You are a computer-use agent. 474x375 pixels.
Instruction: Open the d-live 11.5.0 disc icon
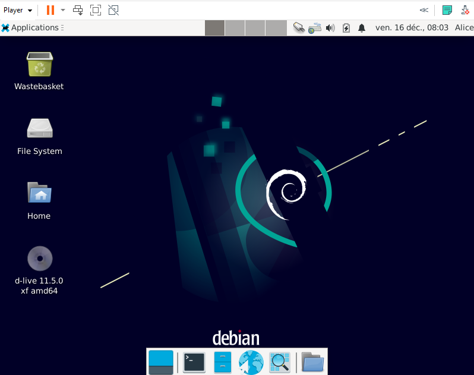click(x=39, y=259)
